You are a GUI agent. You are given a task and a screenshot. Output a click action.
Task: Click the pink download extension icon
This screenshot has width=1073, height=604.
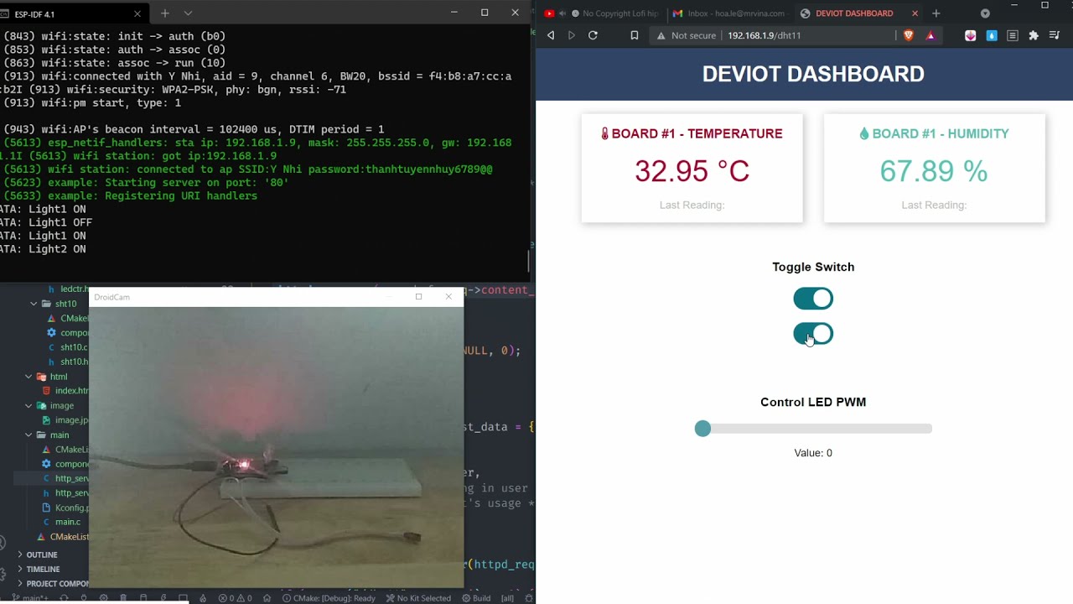point(971,35)
